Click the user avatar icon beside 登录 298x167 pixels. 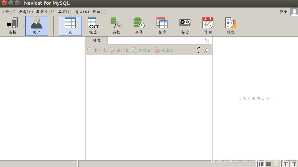294,12
